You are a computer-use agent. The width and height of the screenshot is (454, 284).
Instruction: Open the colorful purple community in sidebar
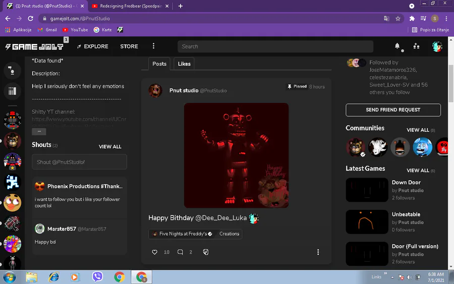12,244
